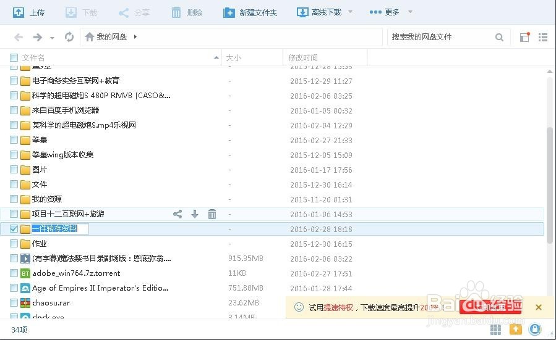The width and height of the screenshot is (556, 340).
Task: Expand the 更多 dropdown arrow
Action: (x=410, y=12)
